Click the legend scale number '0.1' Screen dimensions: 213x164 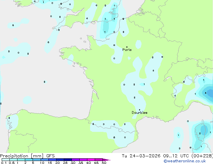pyautogui.click(x=4, y=163)
